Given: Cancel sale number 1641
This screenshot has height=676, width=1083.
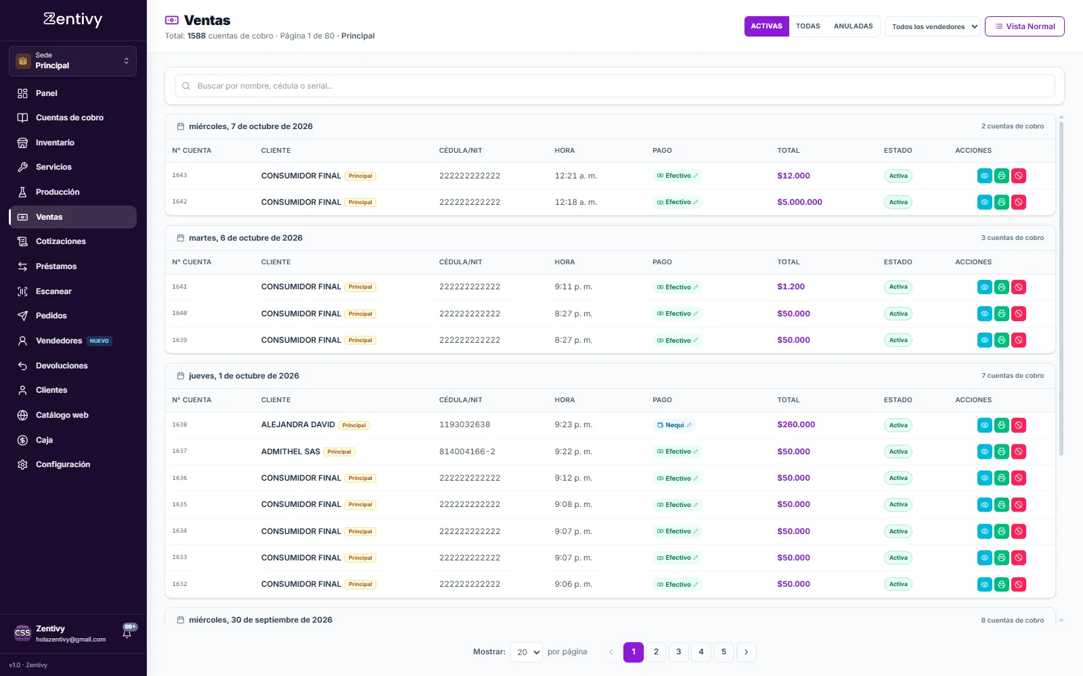Looking at the screenshot, I should pos(1018,287).
